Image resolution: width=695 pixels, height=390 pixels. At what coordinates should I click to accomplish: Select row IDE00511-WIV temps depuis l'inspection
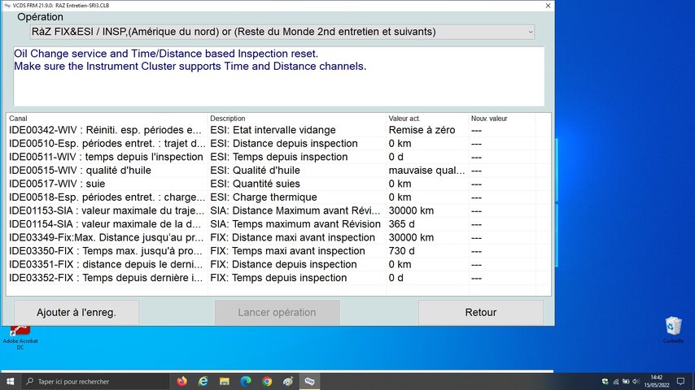pos(278,157)
